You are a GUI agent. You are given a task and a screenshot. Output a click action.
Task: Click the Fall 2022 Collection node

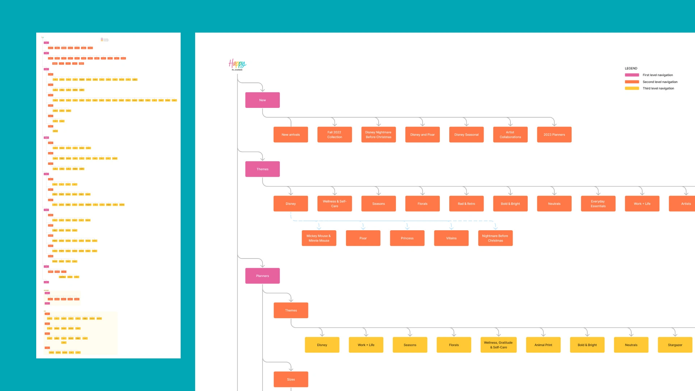[334, 135]
